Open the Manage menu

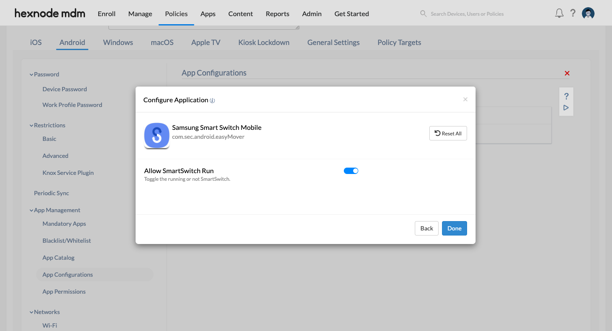click(x=140, y=14)
